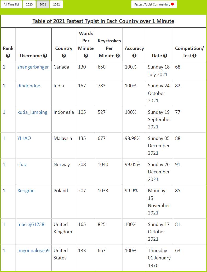
Task: Click the help icon under Rank header
Action: click(x=8, y=56)
